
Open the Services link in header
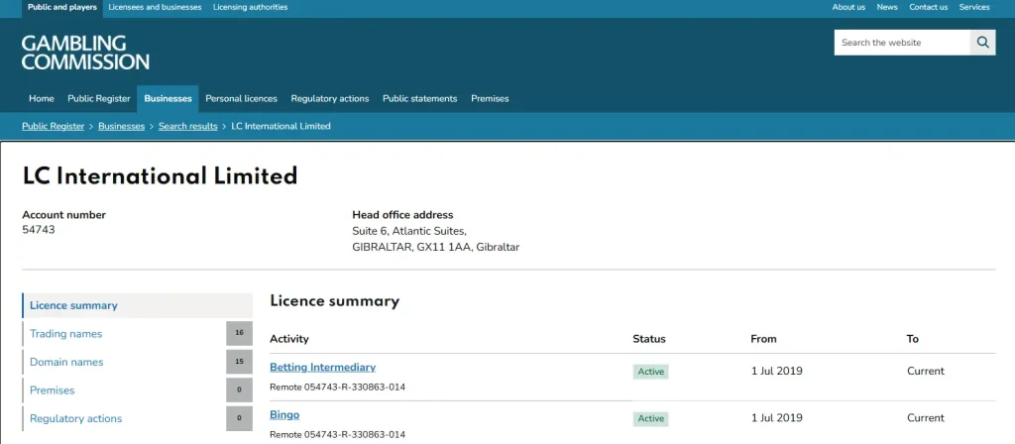974,7
